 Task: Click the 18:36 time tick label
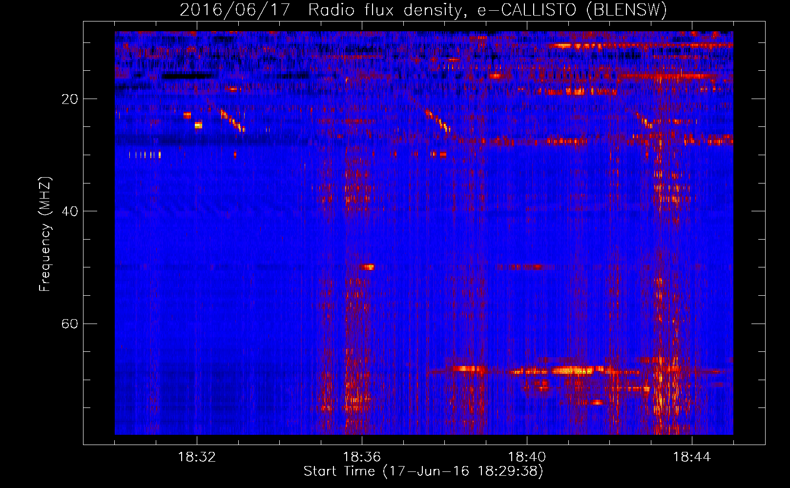point(362,457)
